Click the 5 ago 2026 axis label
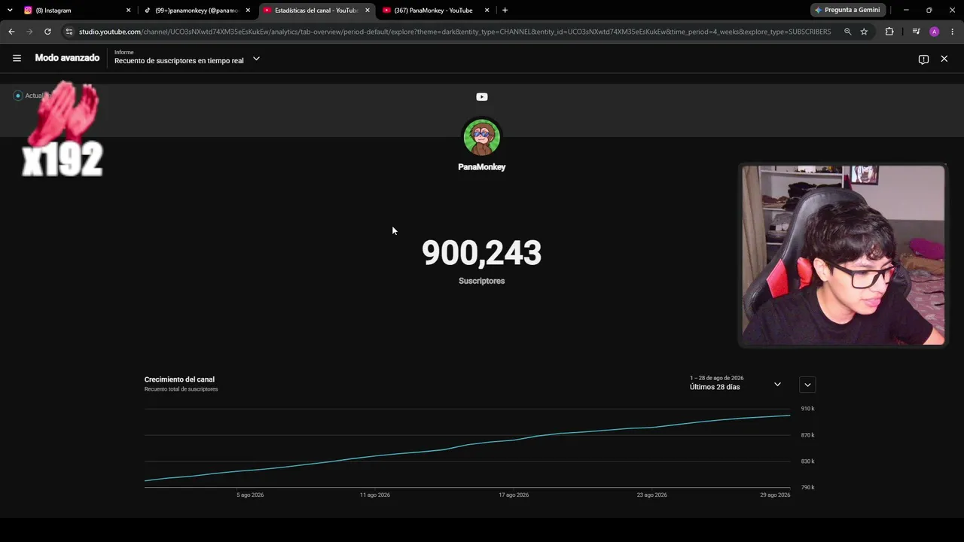Image resolution: width=964 pixels, height=542 pixels. tap(250, 495)
